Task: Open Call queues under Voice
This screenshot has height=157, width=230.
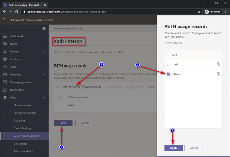Action: tap(20, 143)
